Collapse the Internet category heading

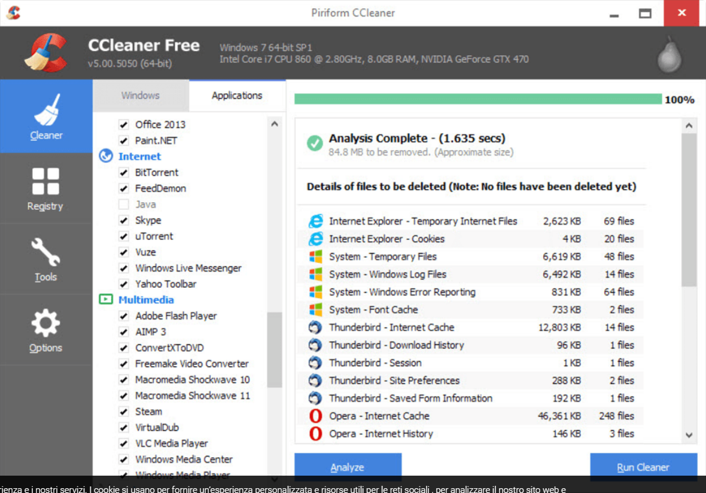[139, 156]
